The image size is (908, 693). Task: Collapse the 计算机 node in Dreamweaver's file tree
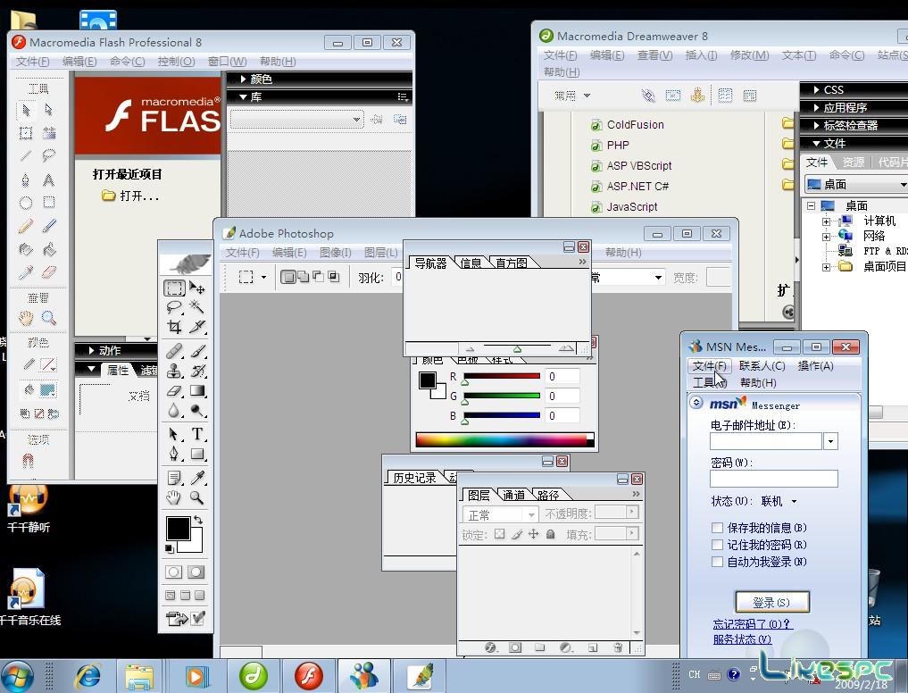[826, 221]
